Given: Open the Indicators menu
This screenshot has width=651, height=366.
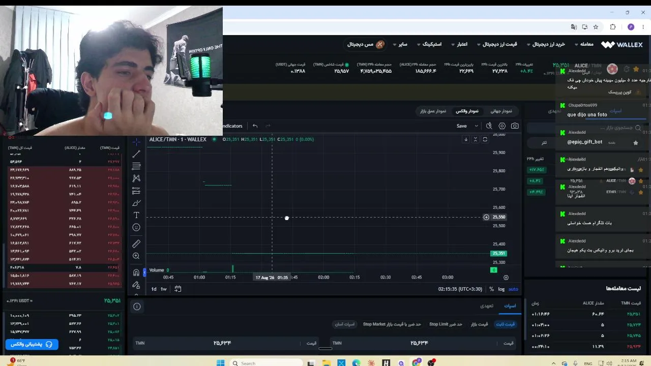Looking at the screenshot, I should (232, 126).
